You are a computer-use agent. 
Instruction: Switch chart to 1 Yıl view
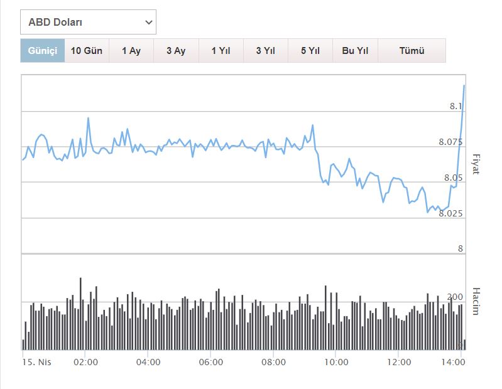pyautogui.click(x=221, y=51)
